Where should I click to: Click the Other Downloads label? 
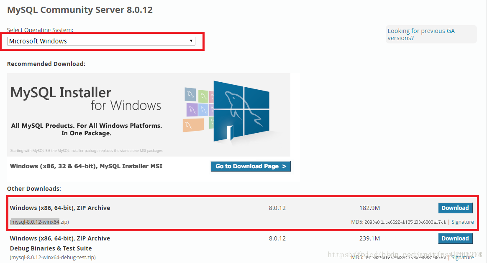tap(34, 189)
